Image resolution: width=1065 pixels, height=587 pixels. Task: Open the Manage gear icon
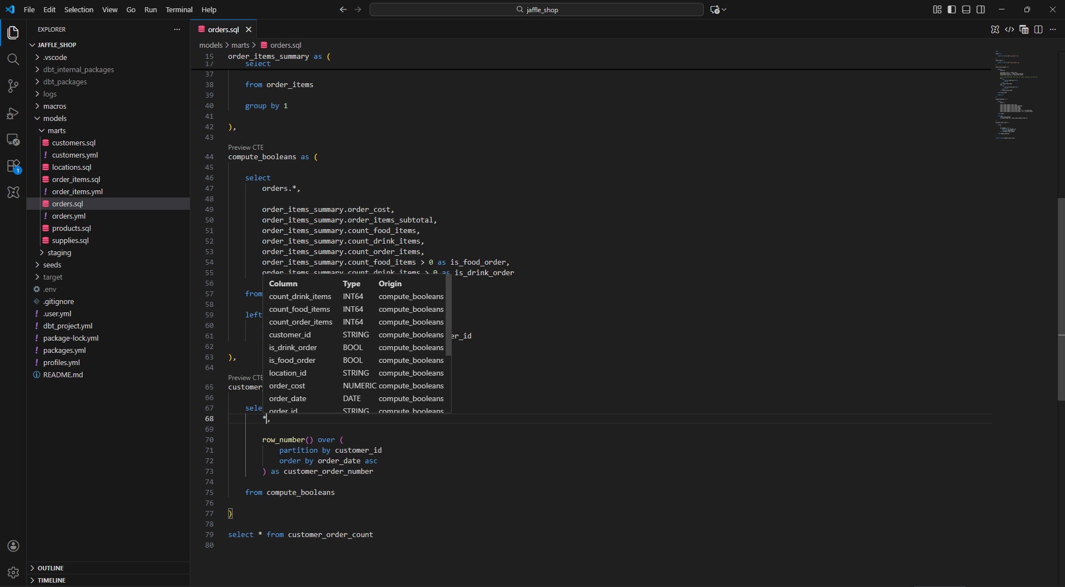tap(13, 572)
